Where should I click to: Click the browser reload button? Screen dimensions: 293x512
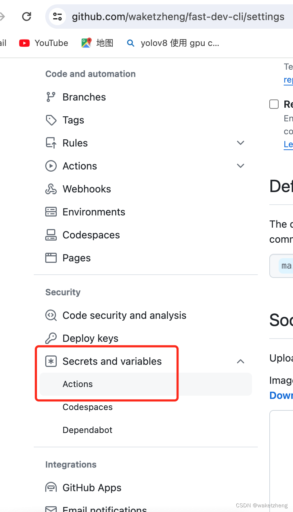tap(27, 17)
